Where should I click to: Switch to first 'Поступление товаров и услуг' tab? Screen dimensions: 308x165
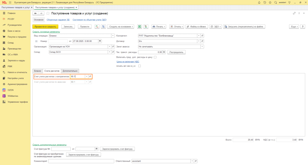click(16, 7)
